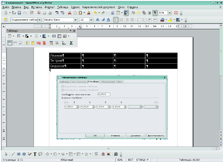Click the Save document icon
Viewport: 223px width, 162px height.
click(19, 13)
